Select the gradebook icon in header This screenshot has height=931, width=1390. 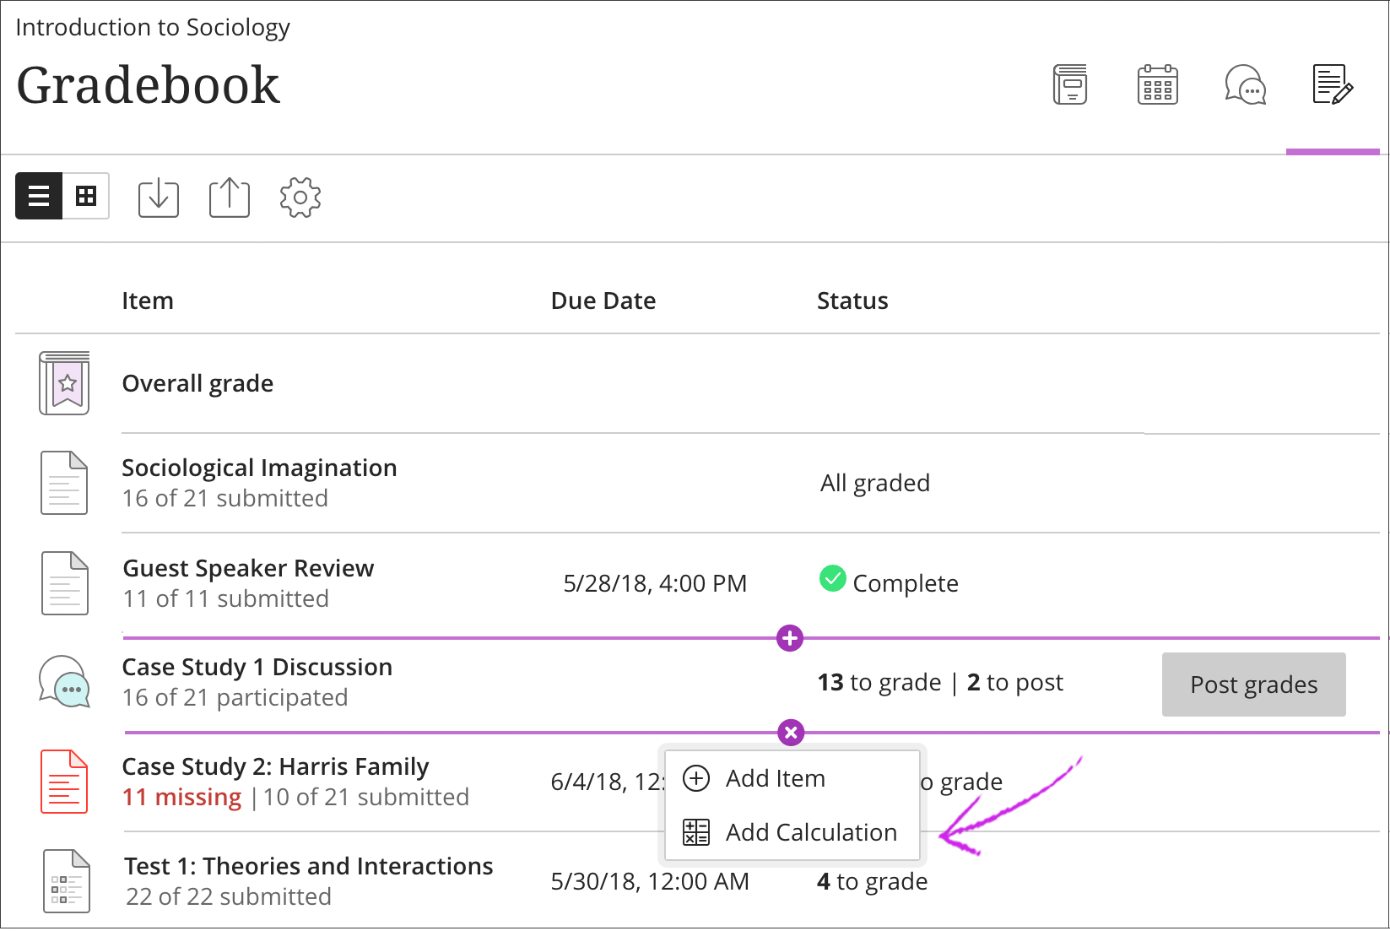pos(1333,85)
